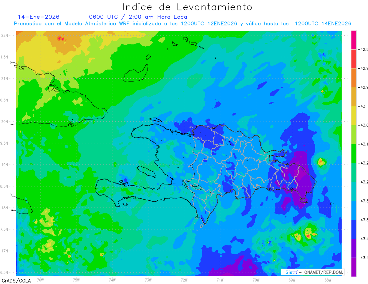Viewport: 368px width, 284px height.
Task: Click the "74W" longitude label
Action: (112, 280)
